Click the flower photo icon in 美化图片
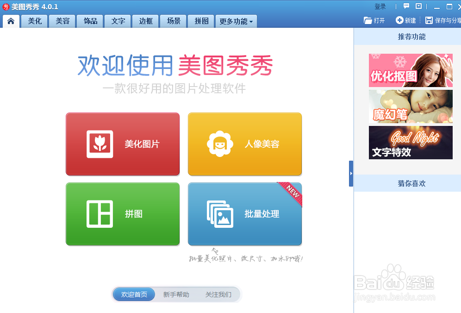 [x=100, y=144]
